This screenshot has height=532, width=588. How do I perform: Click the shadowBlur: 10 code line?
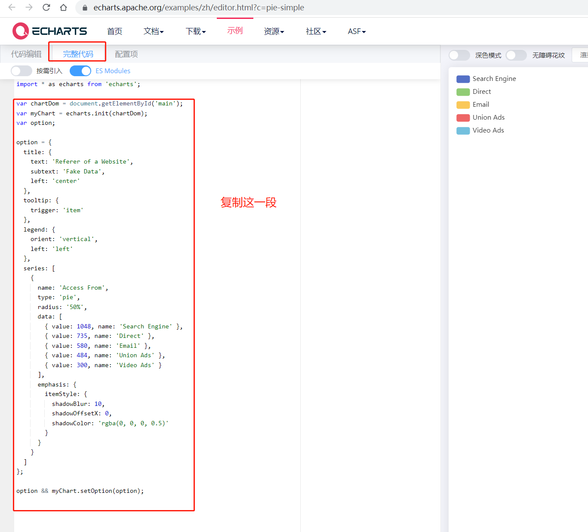(78, 404)
